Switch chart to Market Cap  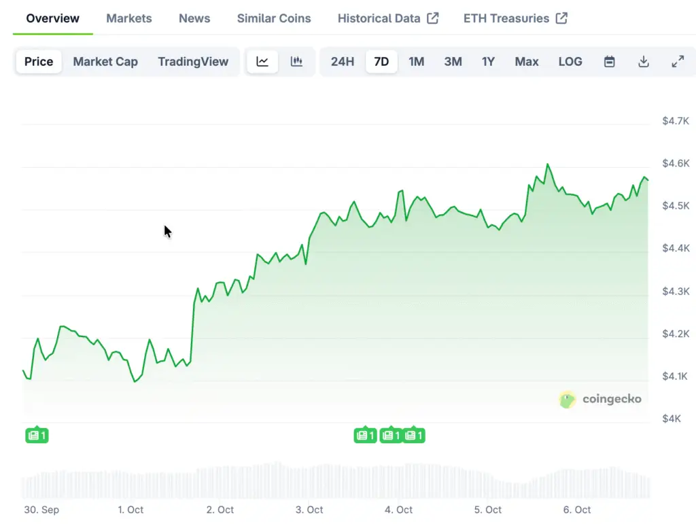(x=105, y=62)
